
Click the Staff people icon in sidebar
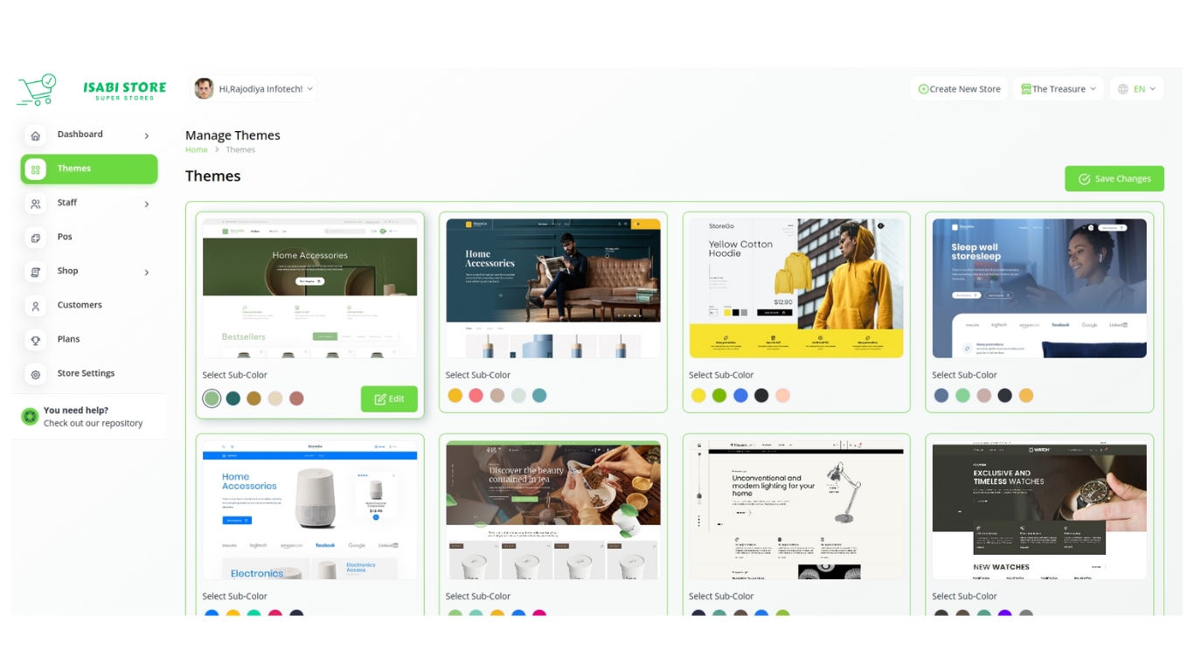(x=36, y=204)
